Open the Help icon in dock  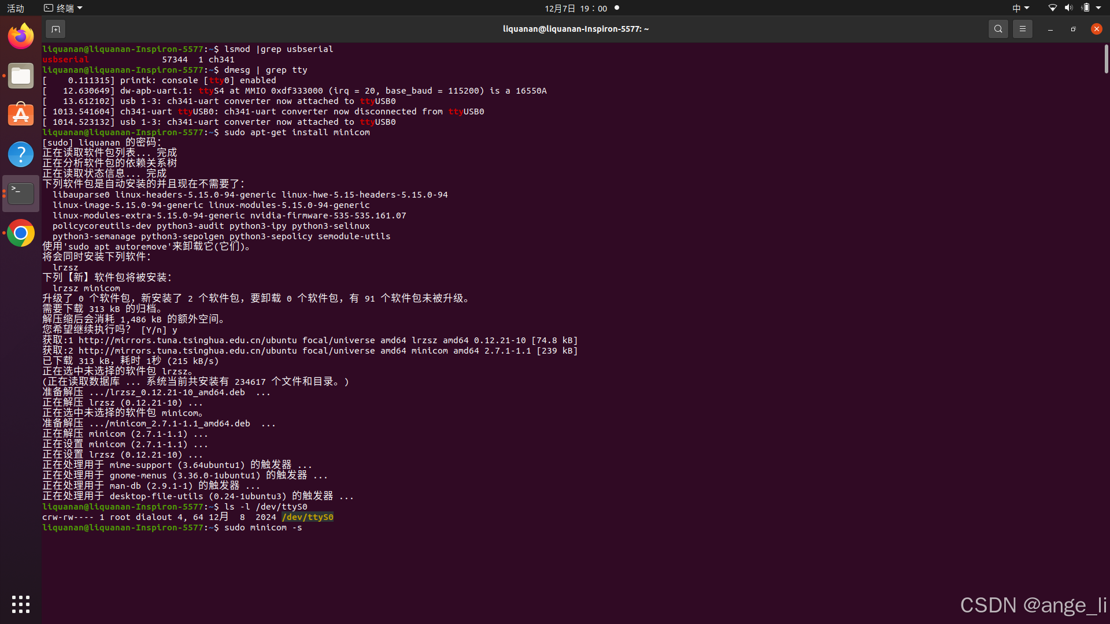coord(21,154)
